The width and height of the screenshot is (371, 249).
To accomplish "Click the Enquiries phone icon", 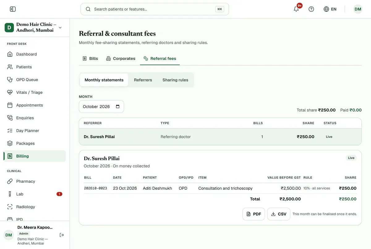I will [10, 118].
